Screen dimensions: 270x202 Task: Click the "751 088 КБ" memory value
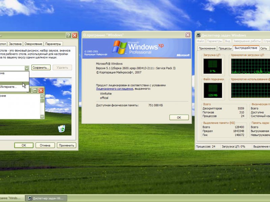point(156,105)
